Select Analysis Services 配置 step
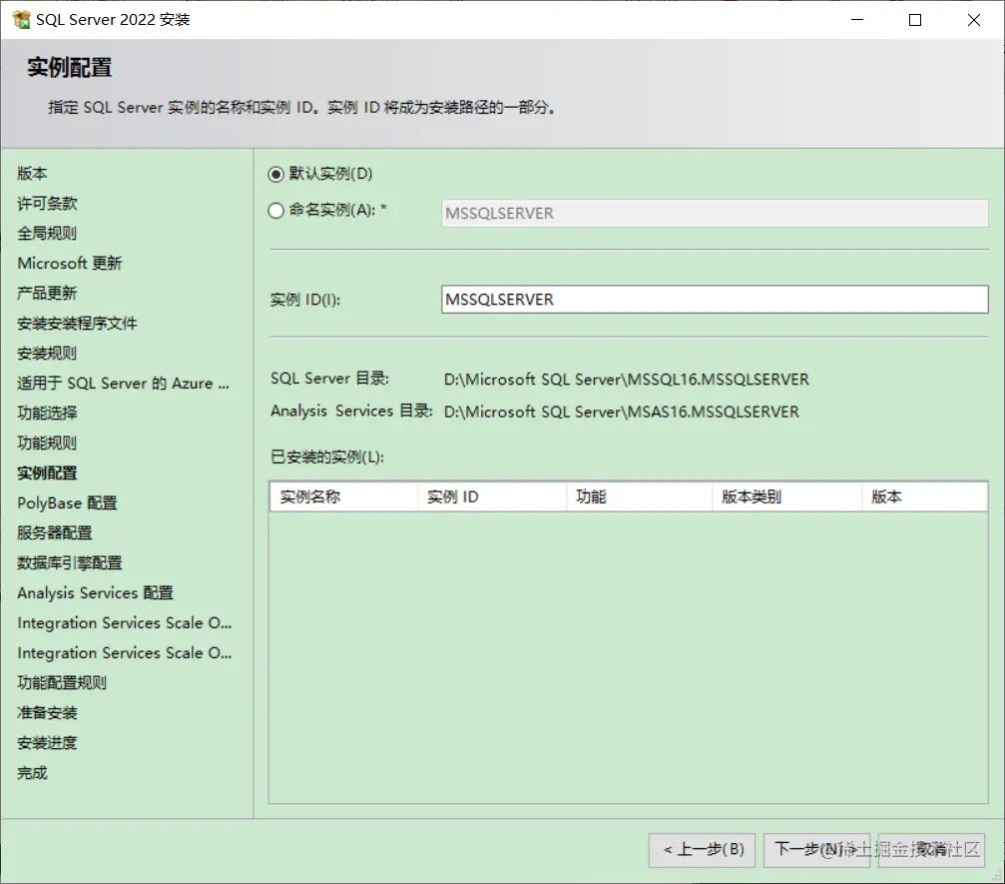Screen dimensions: 1005x884 coord(96,592)
